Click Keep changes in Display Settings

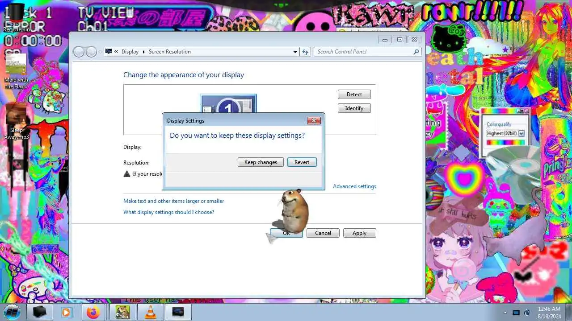(x=261, y=162)
